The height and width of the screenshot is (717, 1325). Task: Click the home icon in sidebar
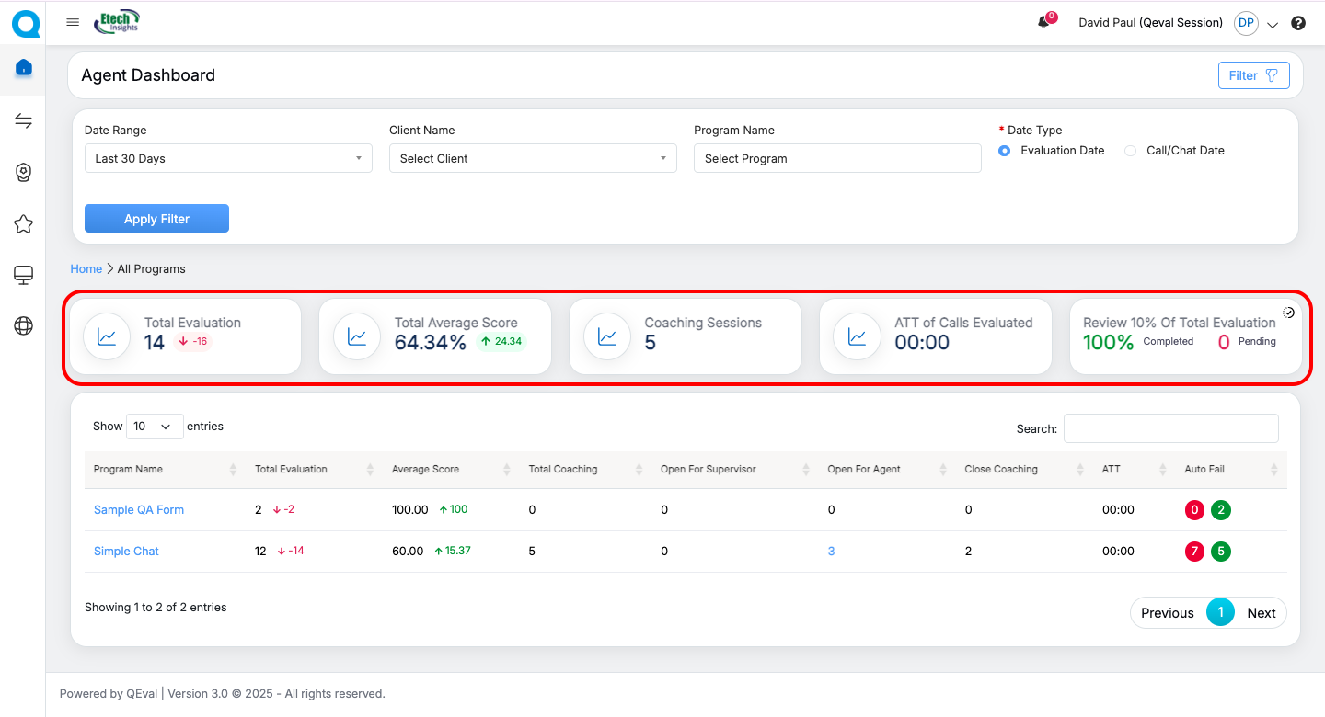[x=24, y=68]
